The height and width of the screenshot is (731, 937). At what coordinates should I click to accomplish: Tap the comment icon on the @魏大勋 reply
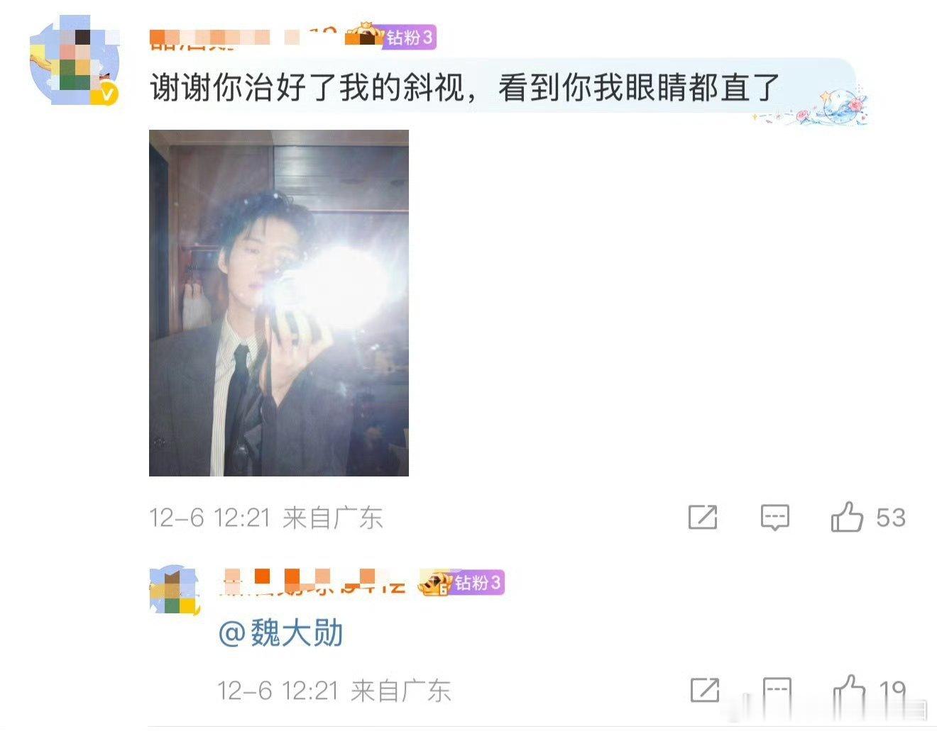pyautogui.click(x=777, y=690)
